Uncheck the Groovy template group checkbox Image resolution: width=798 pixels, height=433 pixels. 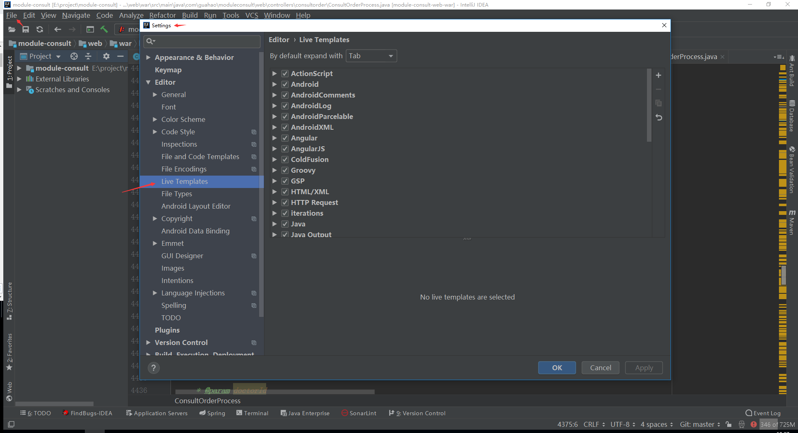[x=285, y=170]
